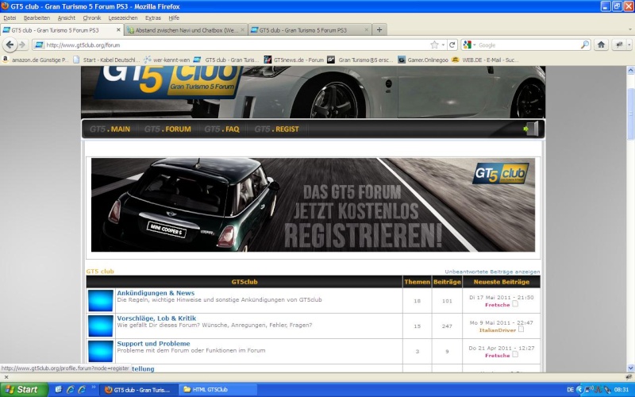Close the status bar add-on bar X
This screenshot has height=397, width=635.
6,376
